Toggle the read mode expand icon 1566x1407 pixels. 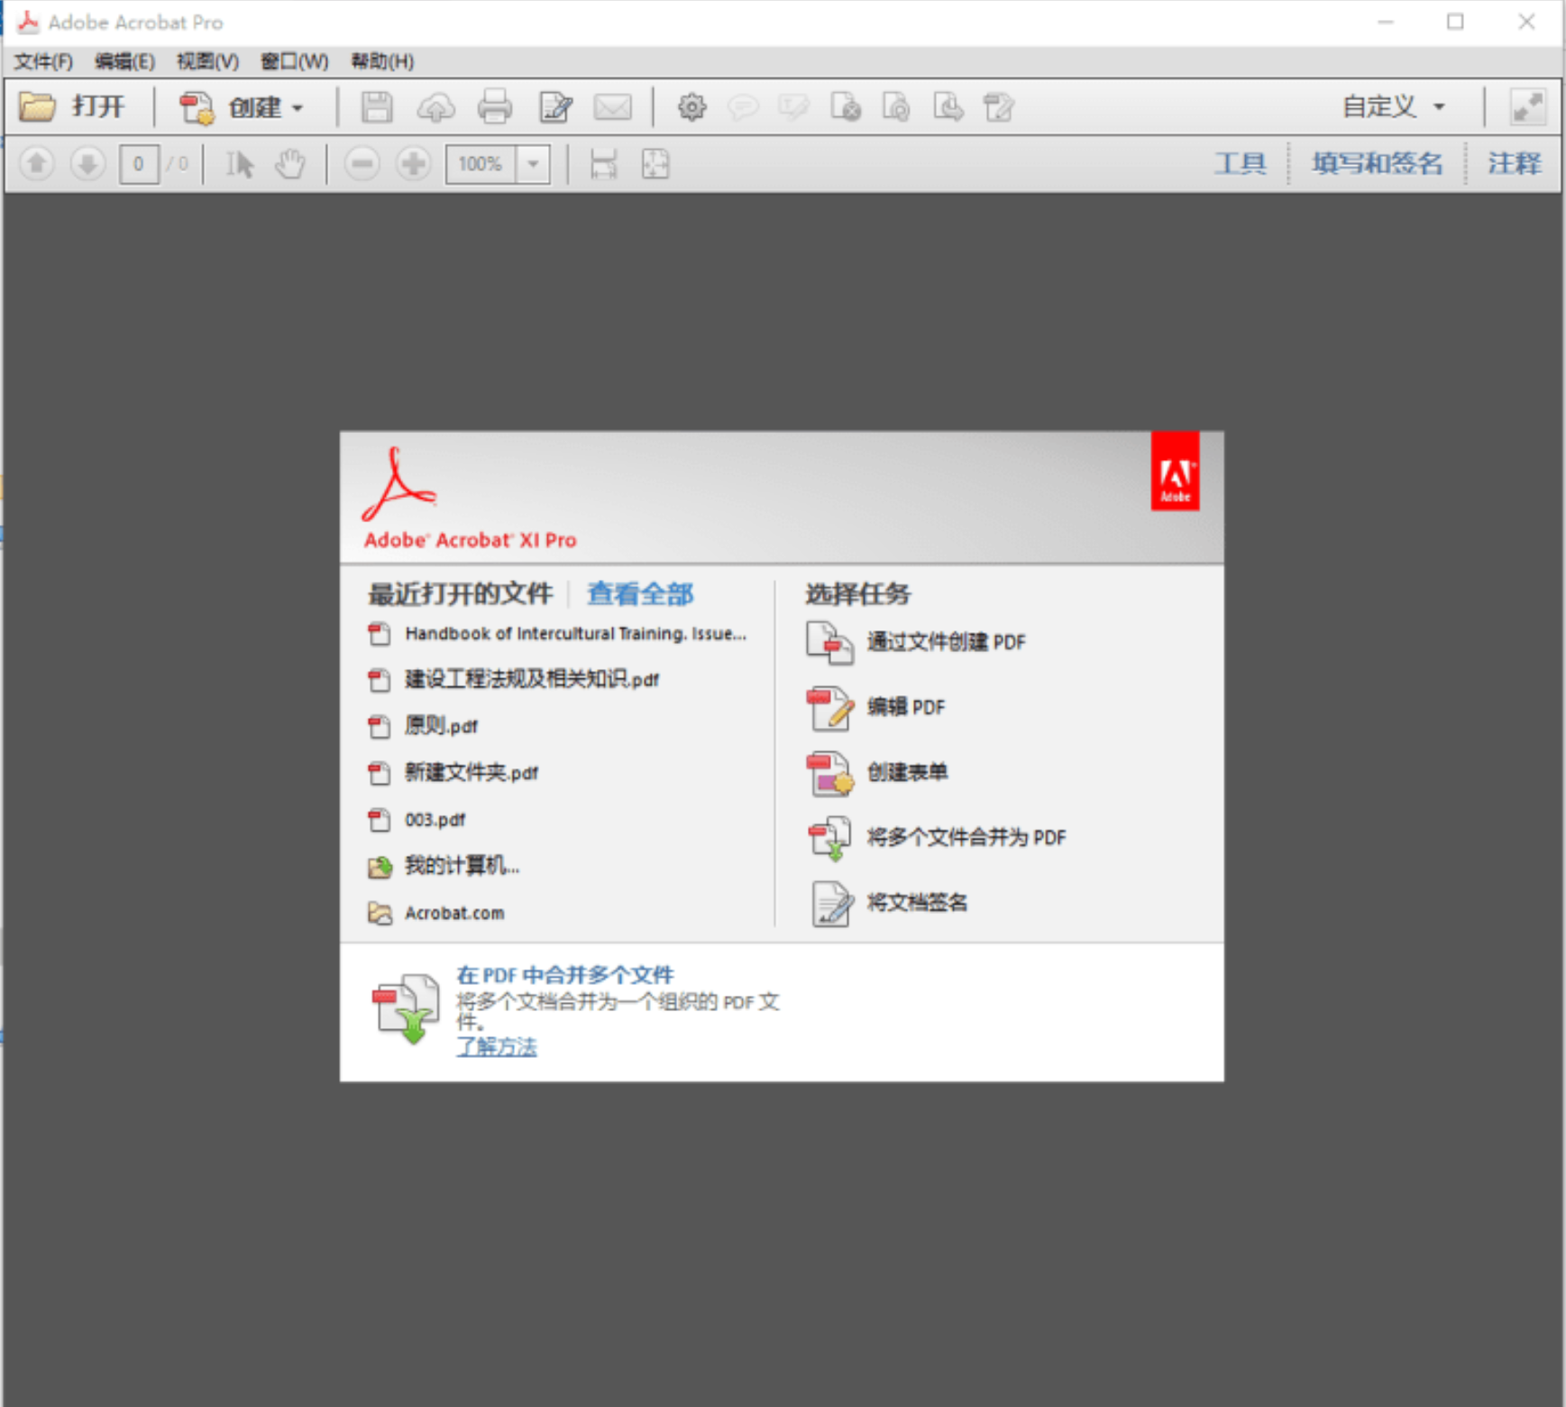point(1528,107)
